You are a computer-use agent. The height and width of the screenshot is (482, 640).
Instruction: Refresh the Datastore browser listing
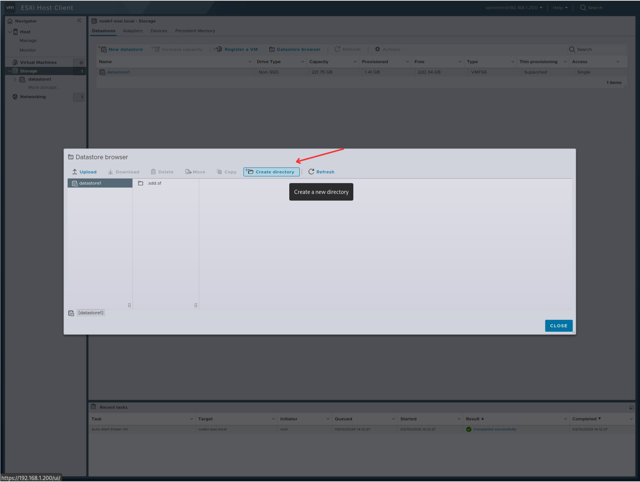[312, 171]
